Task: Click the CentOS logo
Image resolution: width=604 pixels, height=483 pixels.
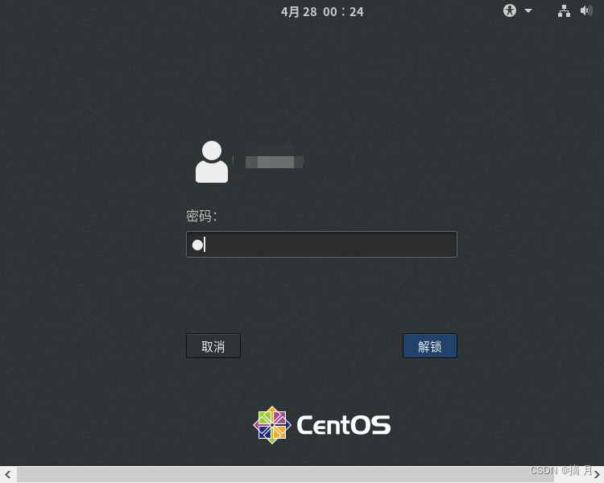Action: point(321,425)
